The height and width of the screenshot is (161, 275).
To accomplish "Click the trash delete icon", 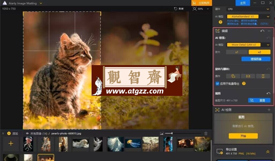I will [206, 133].
